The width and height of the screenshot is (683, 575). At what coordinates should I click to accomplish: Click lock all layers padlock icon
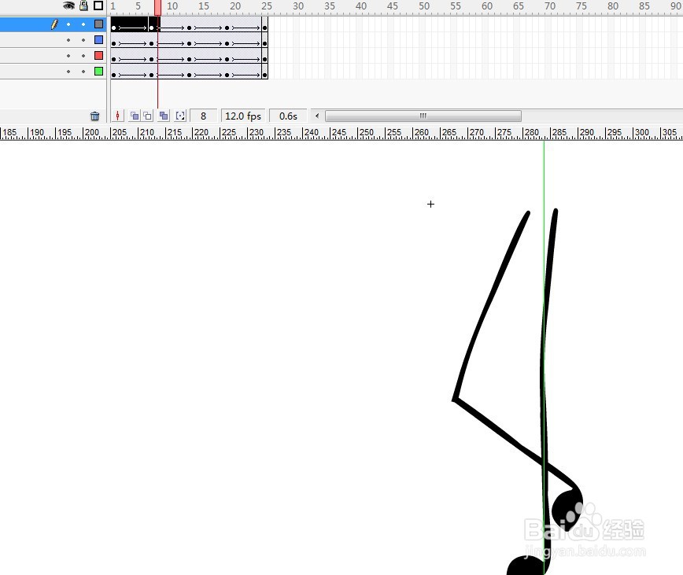point(83,6)
